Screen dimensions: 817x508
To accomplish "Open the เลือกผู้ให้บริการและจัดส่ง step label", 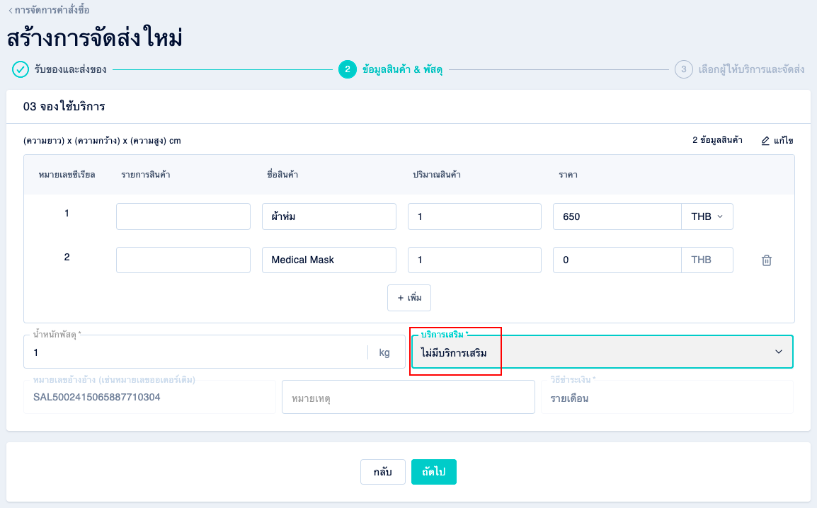I will point(751,69).
